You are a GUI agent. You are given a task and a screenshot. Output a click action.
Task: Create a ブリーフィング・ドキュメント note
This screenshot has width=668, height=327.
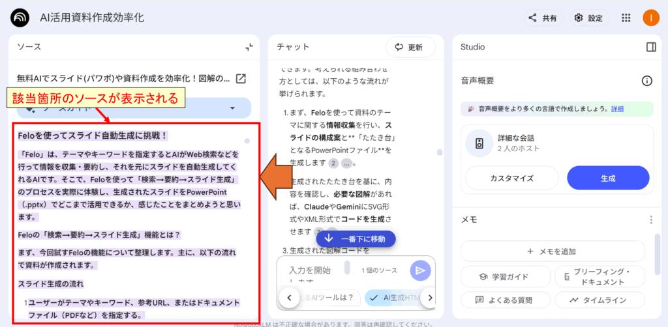click(600, 277)
